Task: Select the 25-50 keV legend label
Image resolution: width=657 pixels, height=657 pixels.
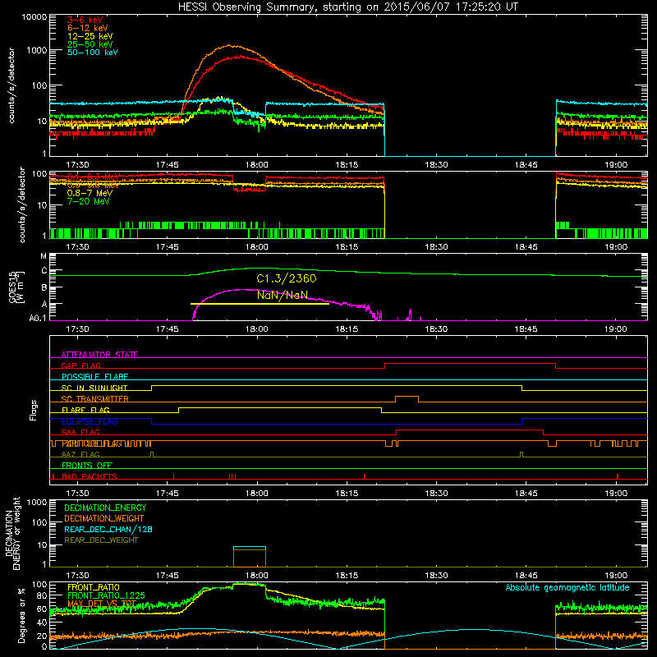Action: 90,44
